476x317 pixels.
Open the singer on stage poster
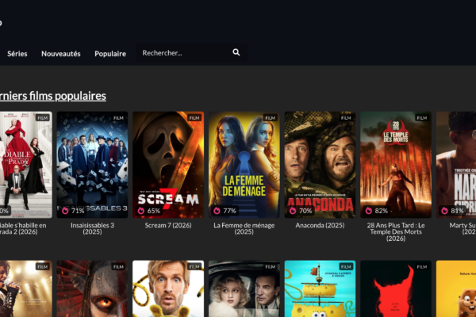point(26,288)
